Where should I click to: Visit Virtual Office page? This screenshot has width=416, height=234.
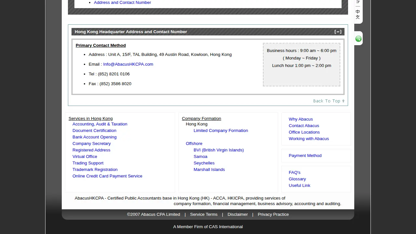point(85,157)
